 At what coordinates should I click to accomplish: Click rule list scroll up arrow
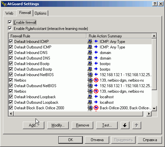[154, 36]
